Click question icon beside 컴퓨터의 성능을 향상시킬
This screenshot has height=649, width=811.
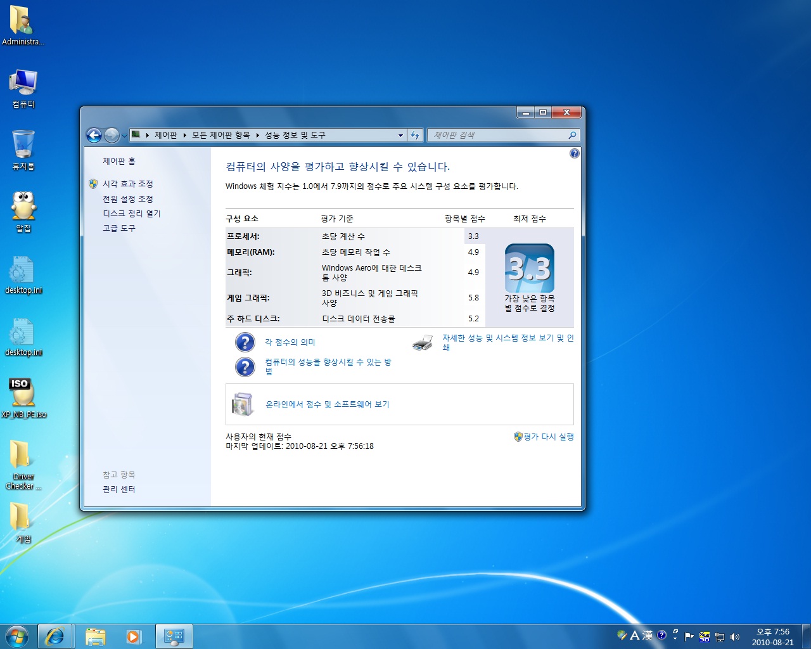245,366
